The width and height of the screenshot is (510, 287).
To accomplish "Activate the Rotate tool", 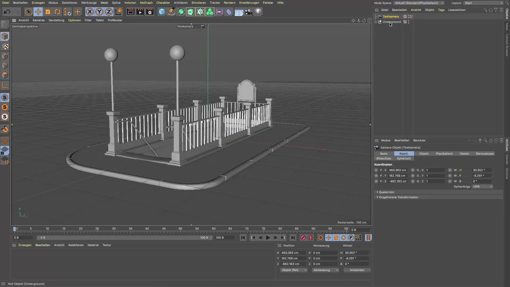I will [x=57, y=12].
